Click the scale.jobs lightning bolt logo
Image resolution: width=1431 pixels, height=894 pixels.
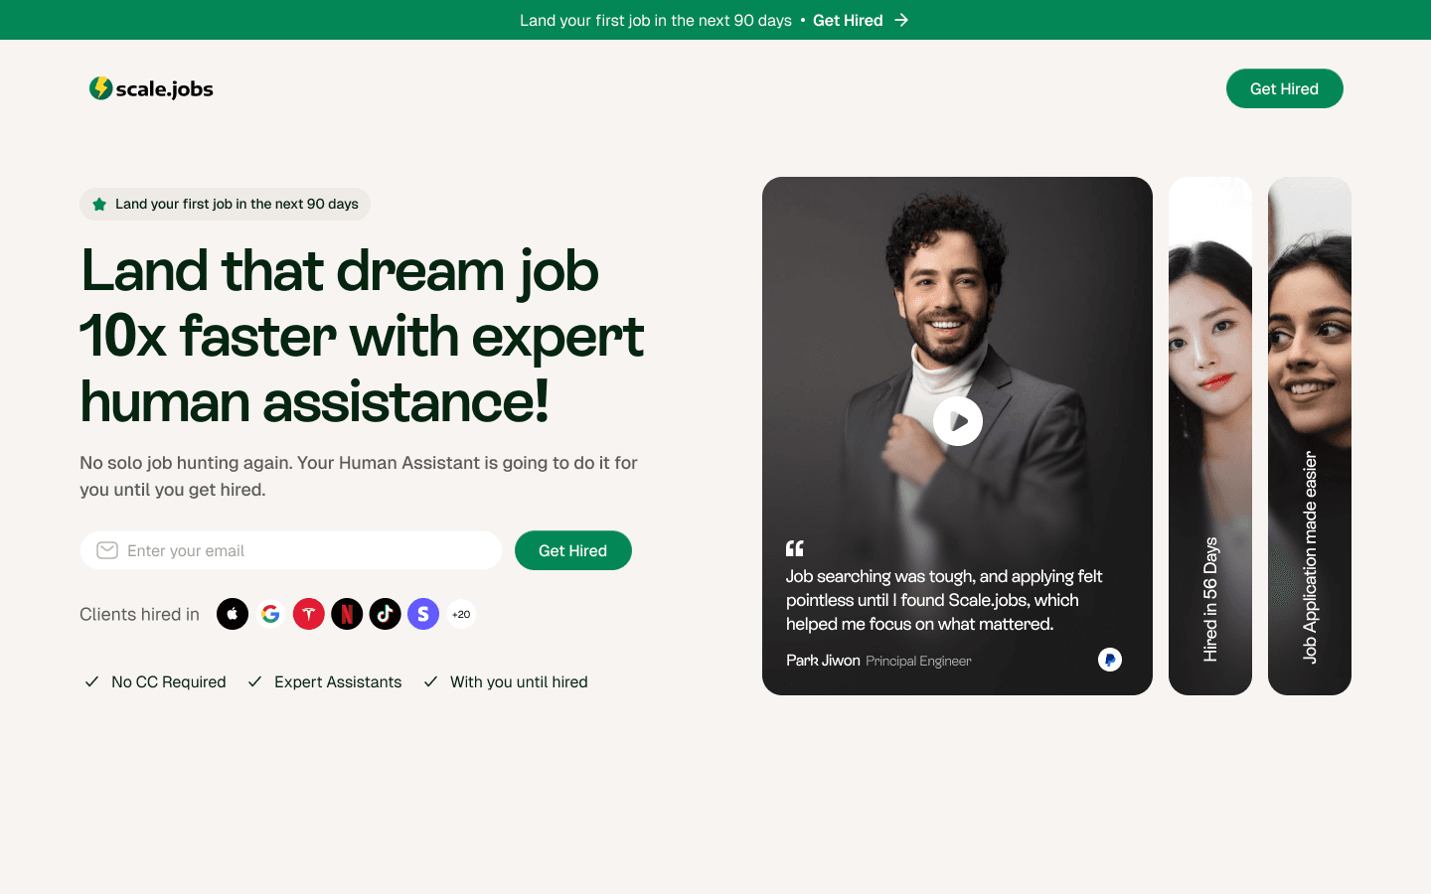(100, 88)
